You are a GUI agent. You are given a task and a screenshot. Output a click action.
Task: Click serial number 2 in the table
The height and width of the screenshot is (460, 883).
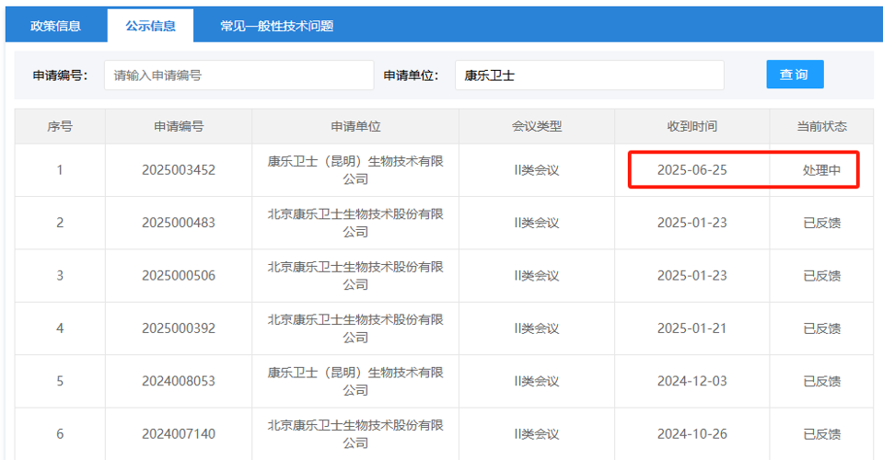coord(60,223)
